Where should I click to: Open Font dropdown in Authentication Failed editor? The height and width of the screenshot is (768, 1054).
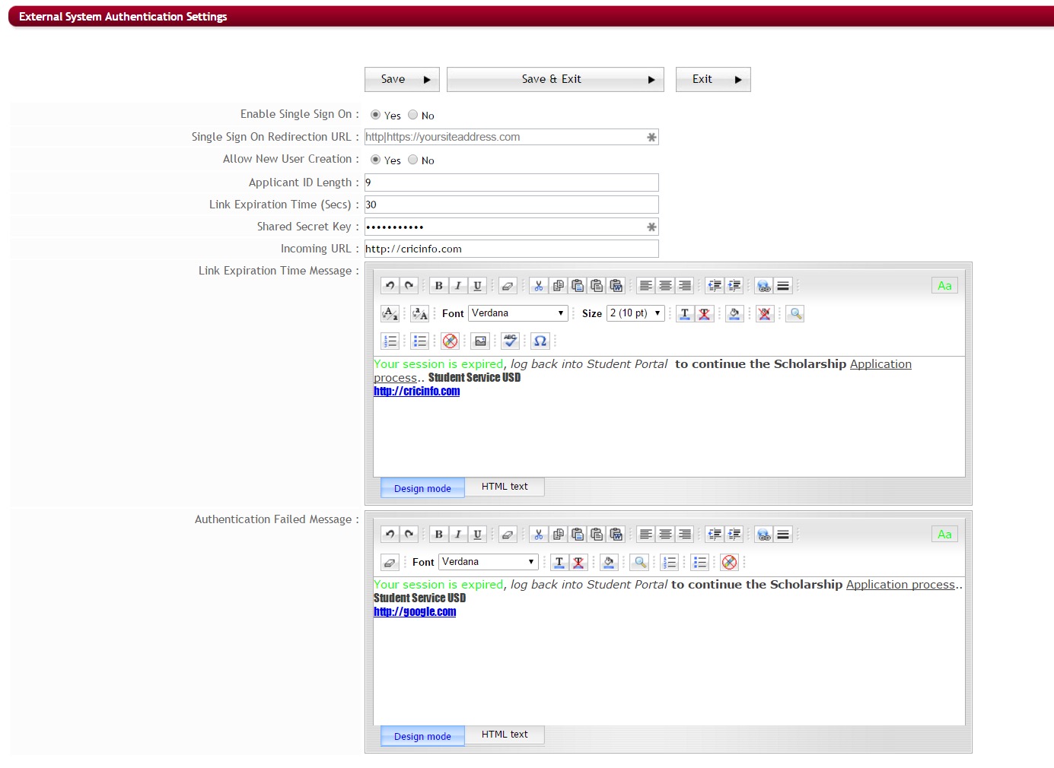488,562
